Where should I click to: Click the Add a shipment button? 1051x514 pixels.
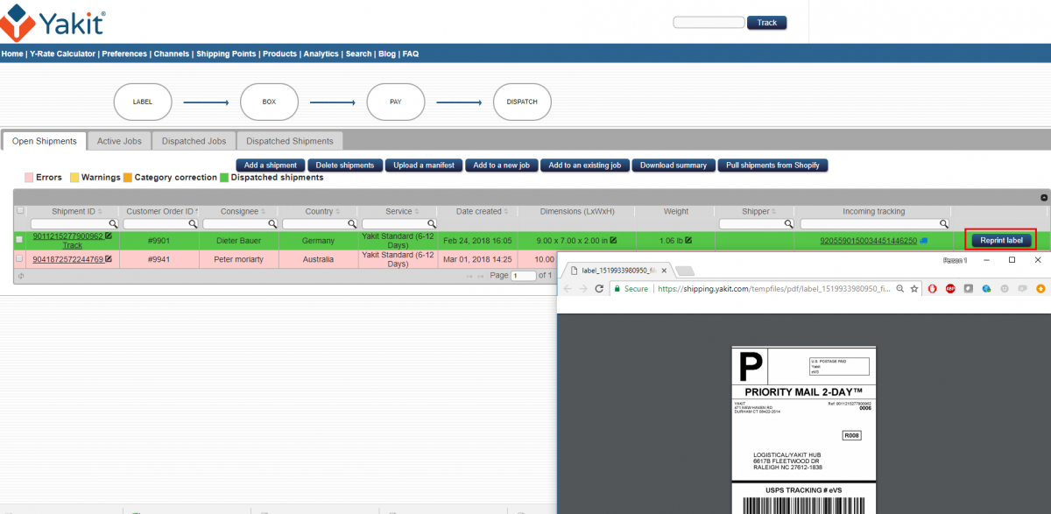(271, 165)
